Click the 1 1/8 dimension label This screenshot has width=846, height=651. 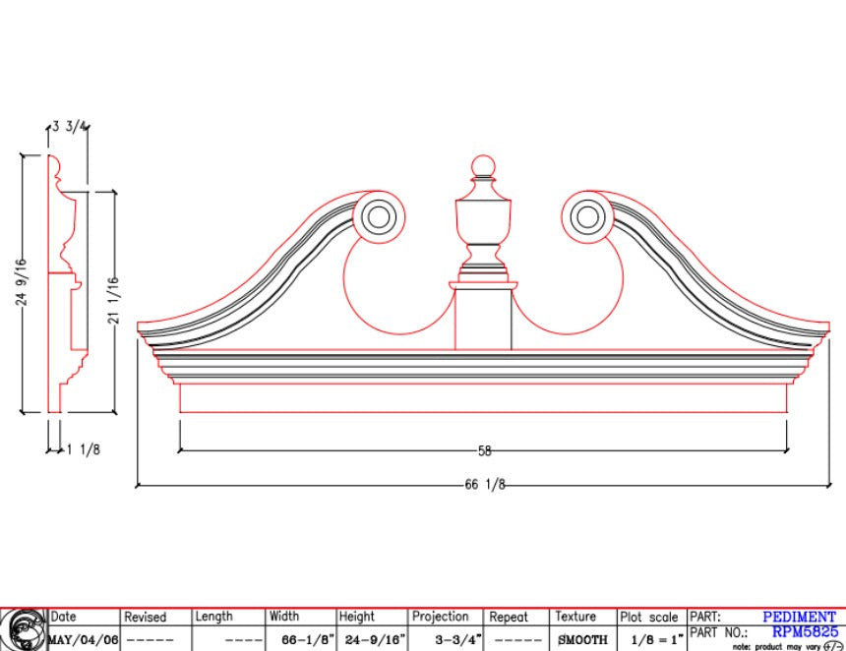pyautogui.click(x=83, y=449)
